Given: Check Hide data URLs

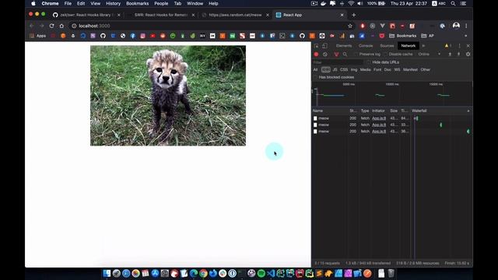Looking at the screenshot, I should (368, 62).
